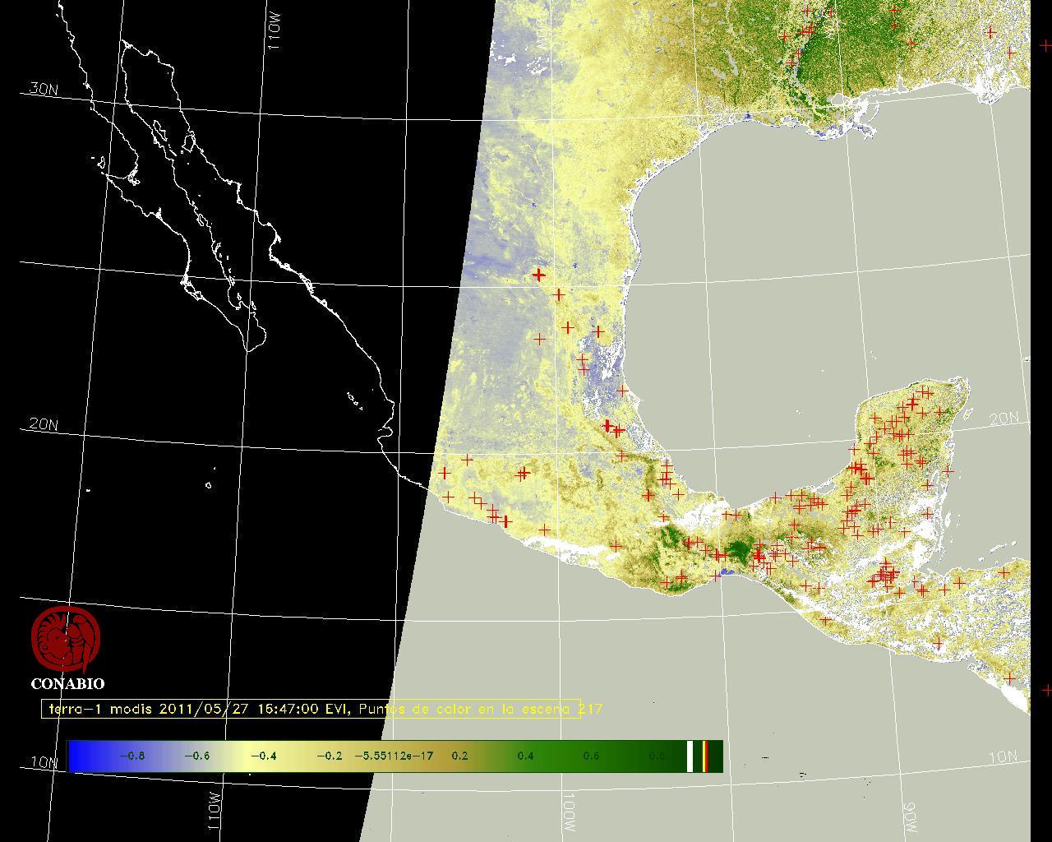Click the 10N label at lower right
Image resolution: width=1052 pixels, height=842 pixels.
pos(1004,756)
